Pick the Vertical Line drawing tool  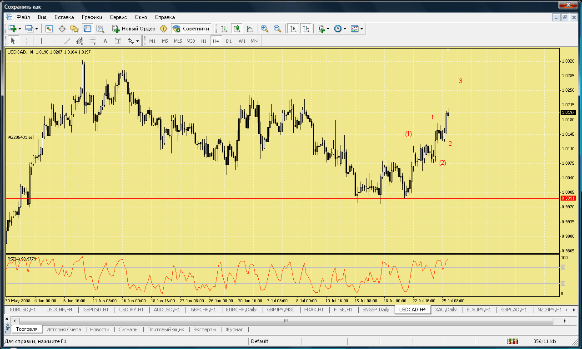41,41
